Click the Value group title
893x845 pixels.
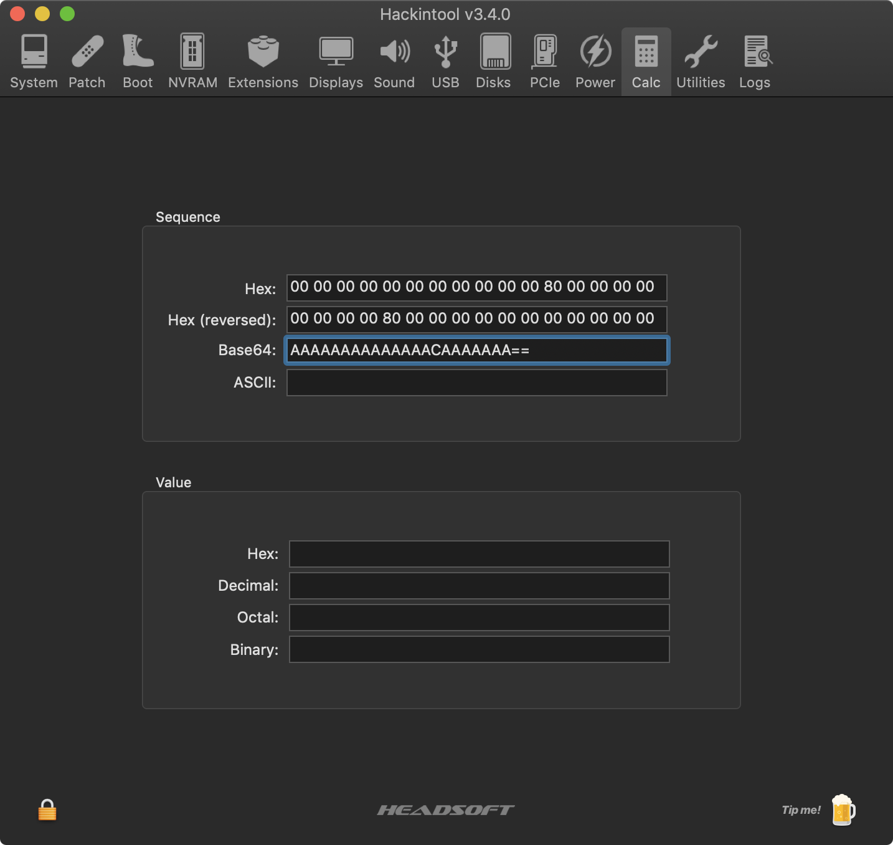tap(174, 482)
